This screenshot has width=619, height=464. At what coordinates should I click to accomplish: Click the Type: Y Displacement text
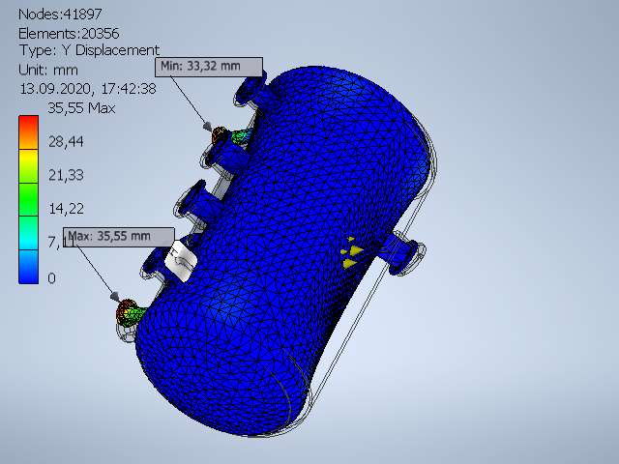point(89,50)
